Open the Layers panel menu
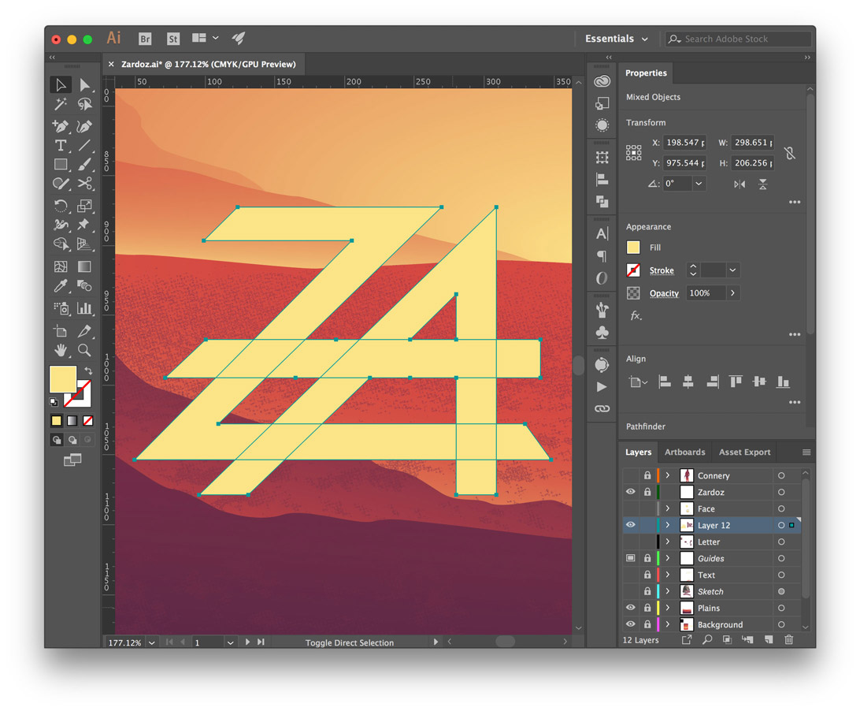This screenshot has height=711, width=860. [x=806, y=452]
